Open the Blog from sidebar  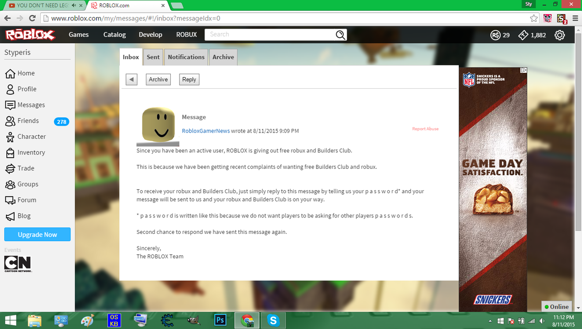pyautogui.click(x=17, y=216)
